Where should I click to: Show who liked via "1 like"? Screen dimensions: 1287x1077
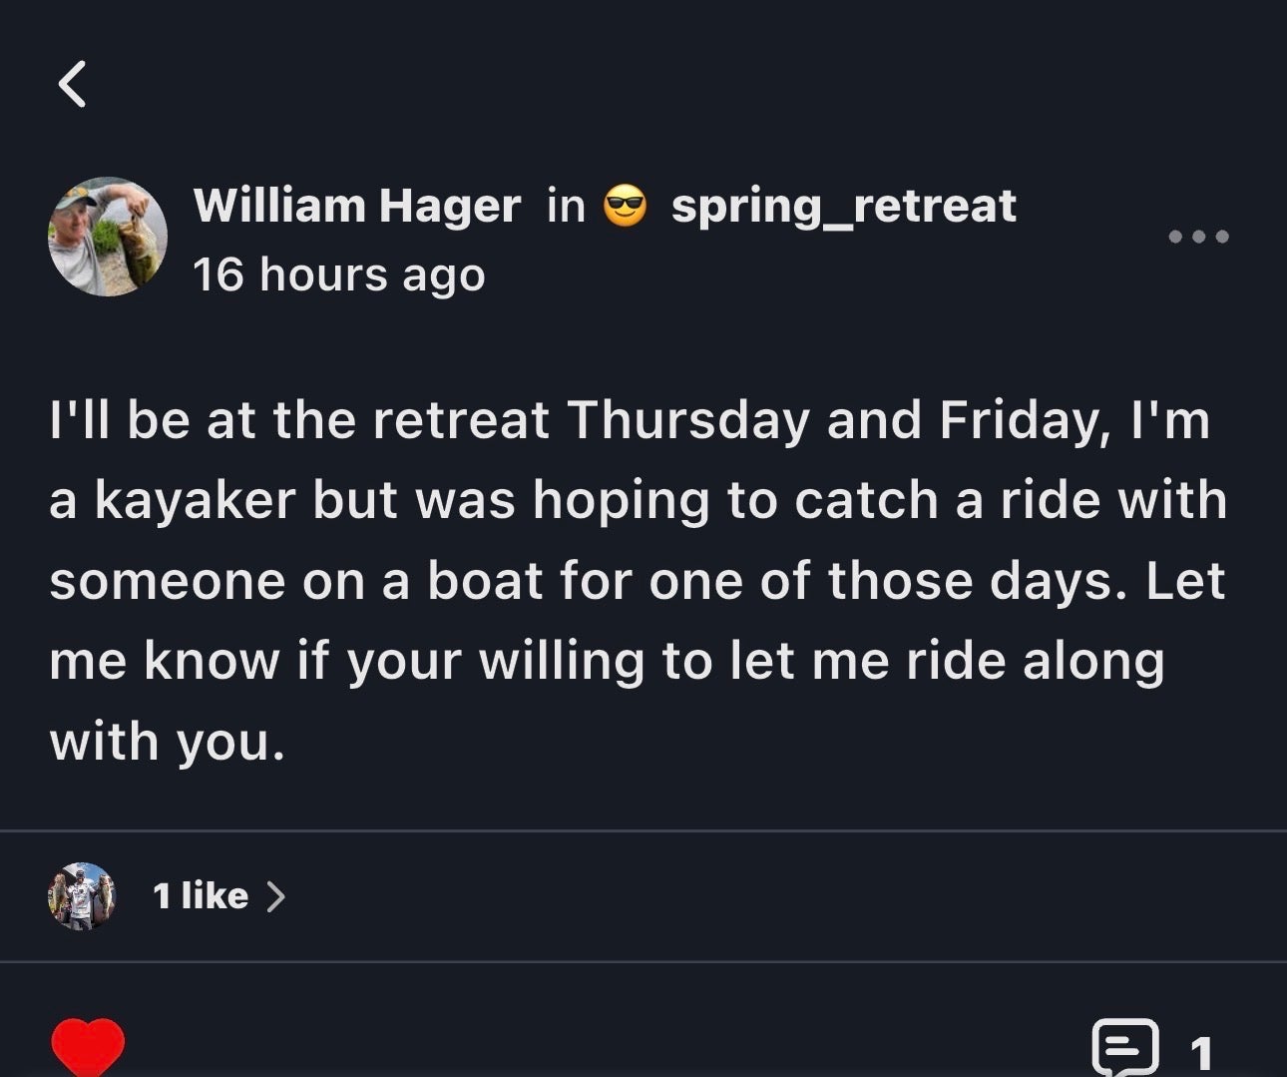point(201,896)
